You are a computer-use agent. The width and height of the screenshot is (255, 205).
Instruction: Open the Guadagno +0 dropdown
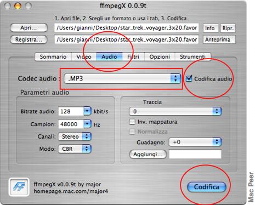[x=195, y=142]
